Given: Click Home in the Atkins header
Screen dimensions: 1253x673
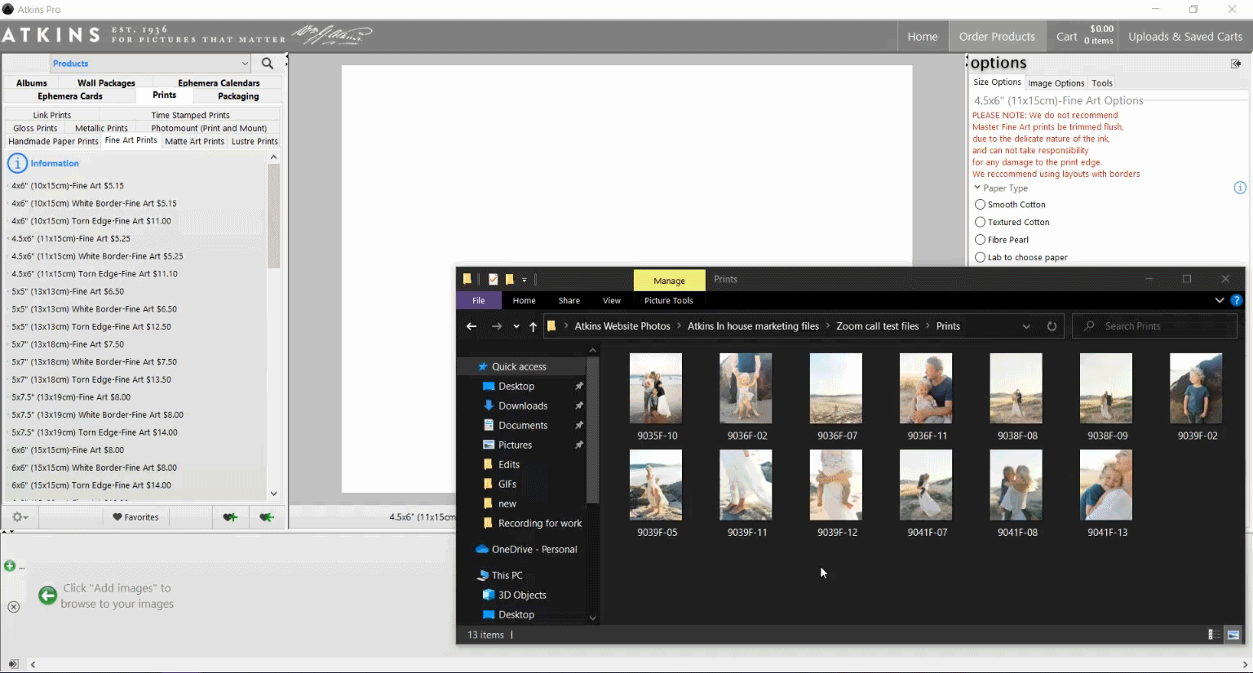Looking at the screenshot, I should tap(923, 37).
